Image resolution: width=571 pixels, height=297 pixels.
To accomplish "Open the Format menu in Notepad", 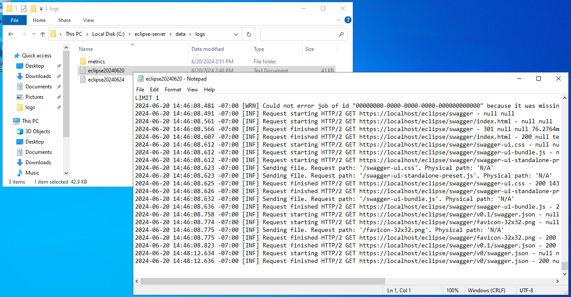I will (x=173, y=90).
